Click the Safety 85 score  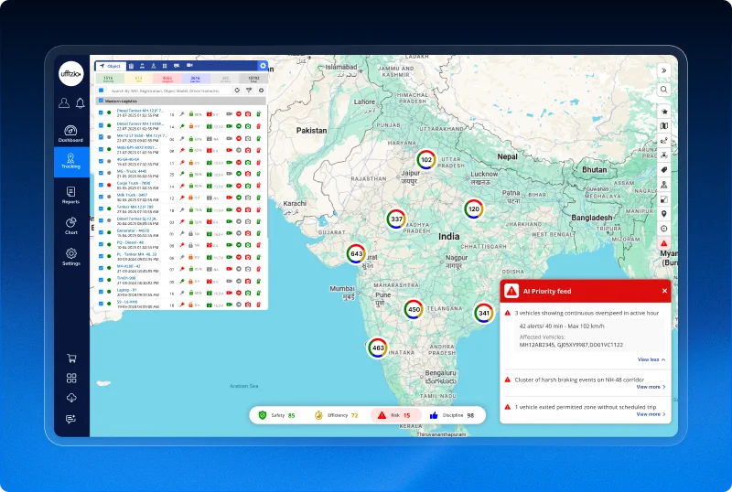pos(277,415)
